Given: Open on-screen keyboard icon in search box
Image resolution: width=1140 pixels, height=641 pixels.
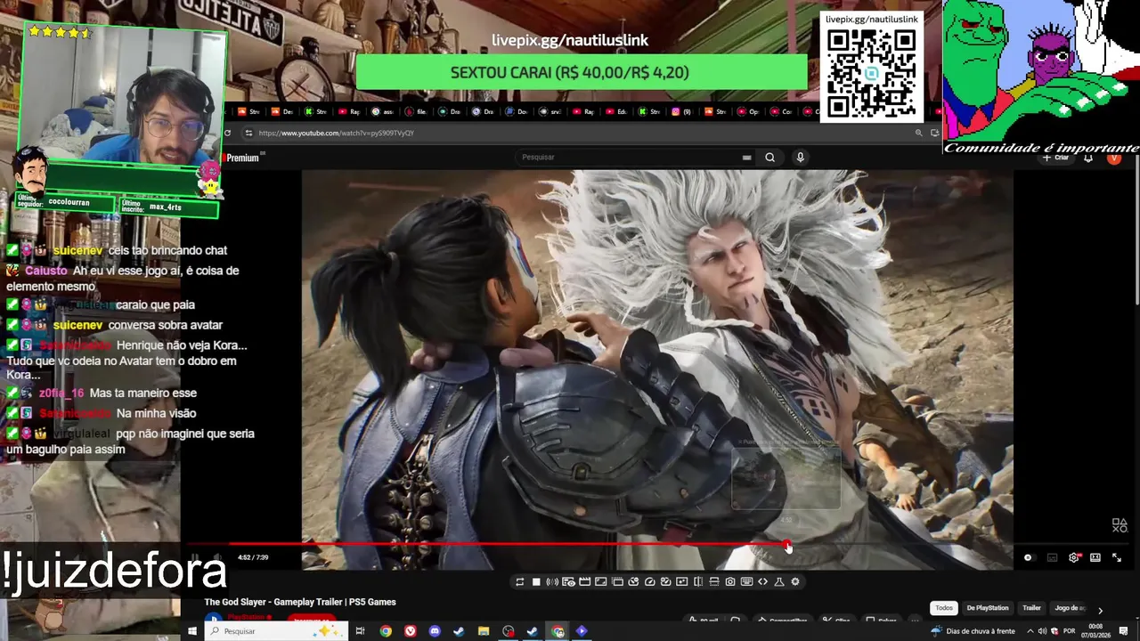Looking at the screenshot, I should tap(746, 158).
